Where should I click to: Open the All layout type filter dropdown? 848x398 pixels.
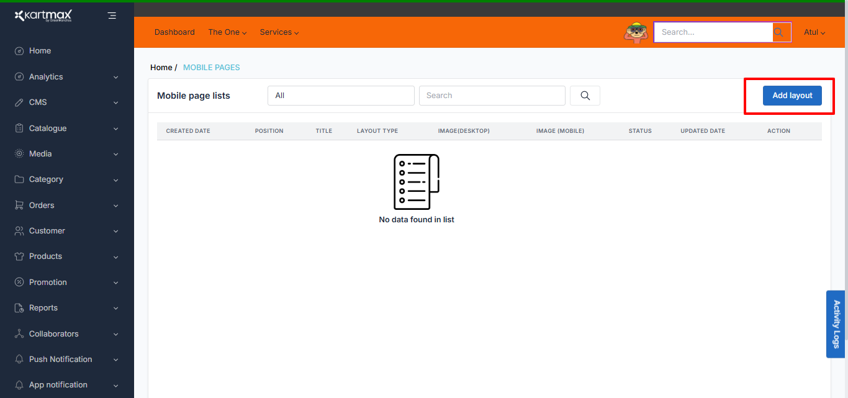click(x=340, y=95)
